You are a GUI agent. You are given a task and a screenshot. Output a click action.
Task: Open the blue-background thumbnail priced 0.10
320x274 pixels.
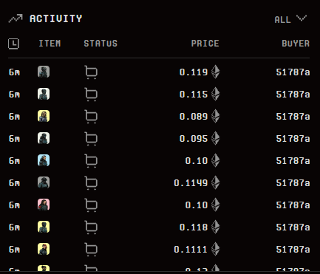click(44, 160)
